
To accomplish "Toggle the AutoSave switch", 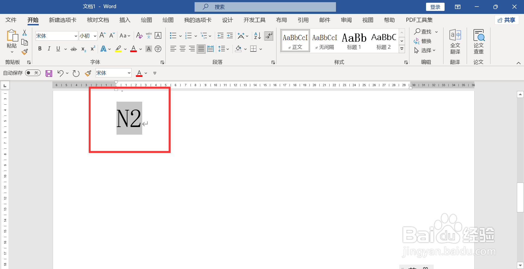I will pyautogui.click(x=33, y=73).
